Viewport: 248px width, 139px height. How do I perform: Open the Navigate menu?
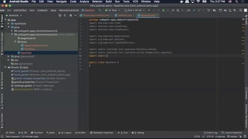coord(61,2)
